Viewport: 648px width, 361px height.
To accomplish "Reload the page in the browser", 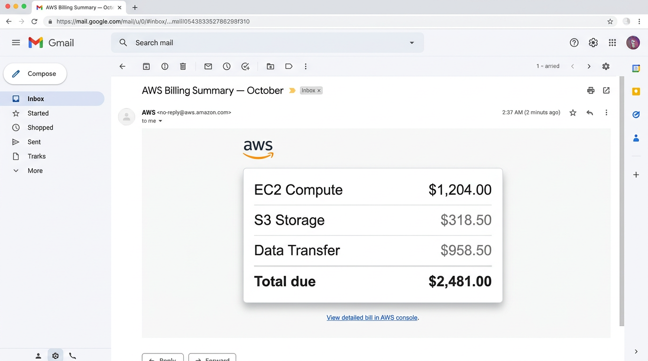I will pyautogui.click(x=34, y=22).
